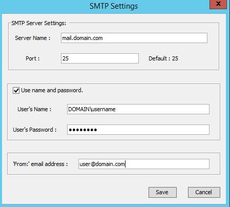Click the 'Default : 25' hint text
This screenshot has height=207, width=230.
(x=163, y=58)
